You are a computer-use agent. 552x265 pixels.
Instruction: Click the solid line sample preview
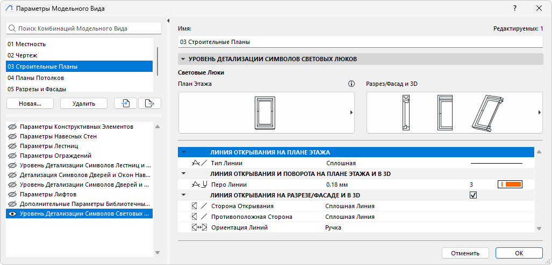click(x=497, y=163)
